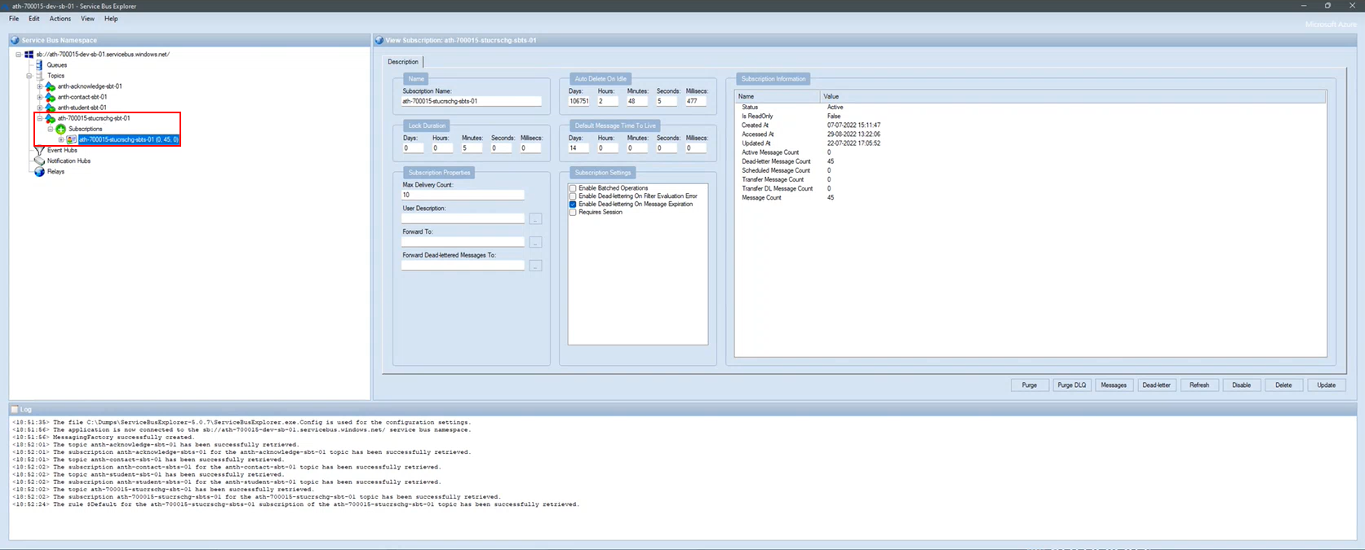Click the Auto Delete On Idle Hours field
The height and width of the screenshot is (550, 1365).
tap(608, 102)
